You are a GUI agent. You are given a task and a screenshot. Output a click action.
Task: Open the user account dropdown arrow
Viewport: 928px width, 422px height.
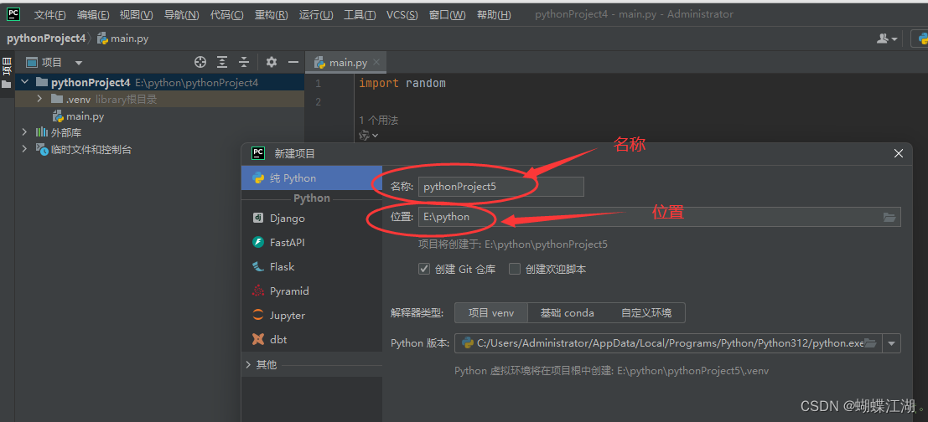(x=894, y=39)
